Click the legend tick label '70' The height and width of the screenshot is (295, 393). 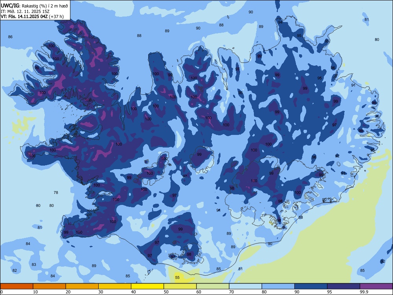[x=231, y=292]
